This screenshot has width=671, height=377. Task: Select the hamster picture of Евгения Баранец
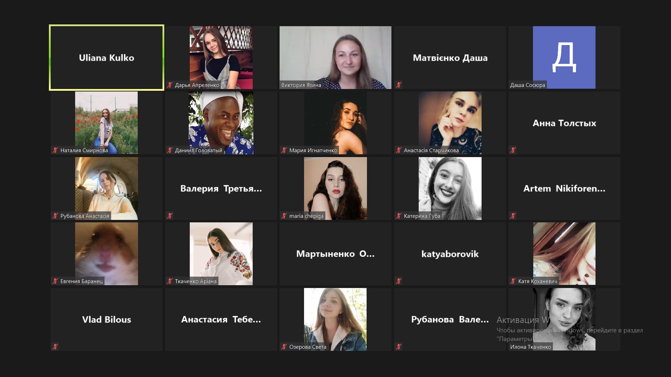pos(107,254)
